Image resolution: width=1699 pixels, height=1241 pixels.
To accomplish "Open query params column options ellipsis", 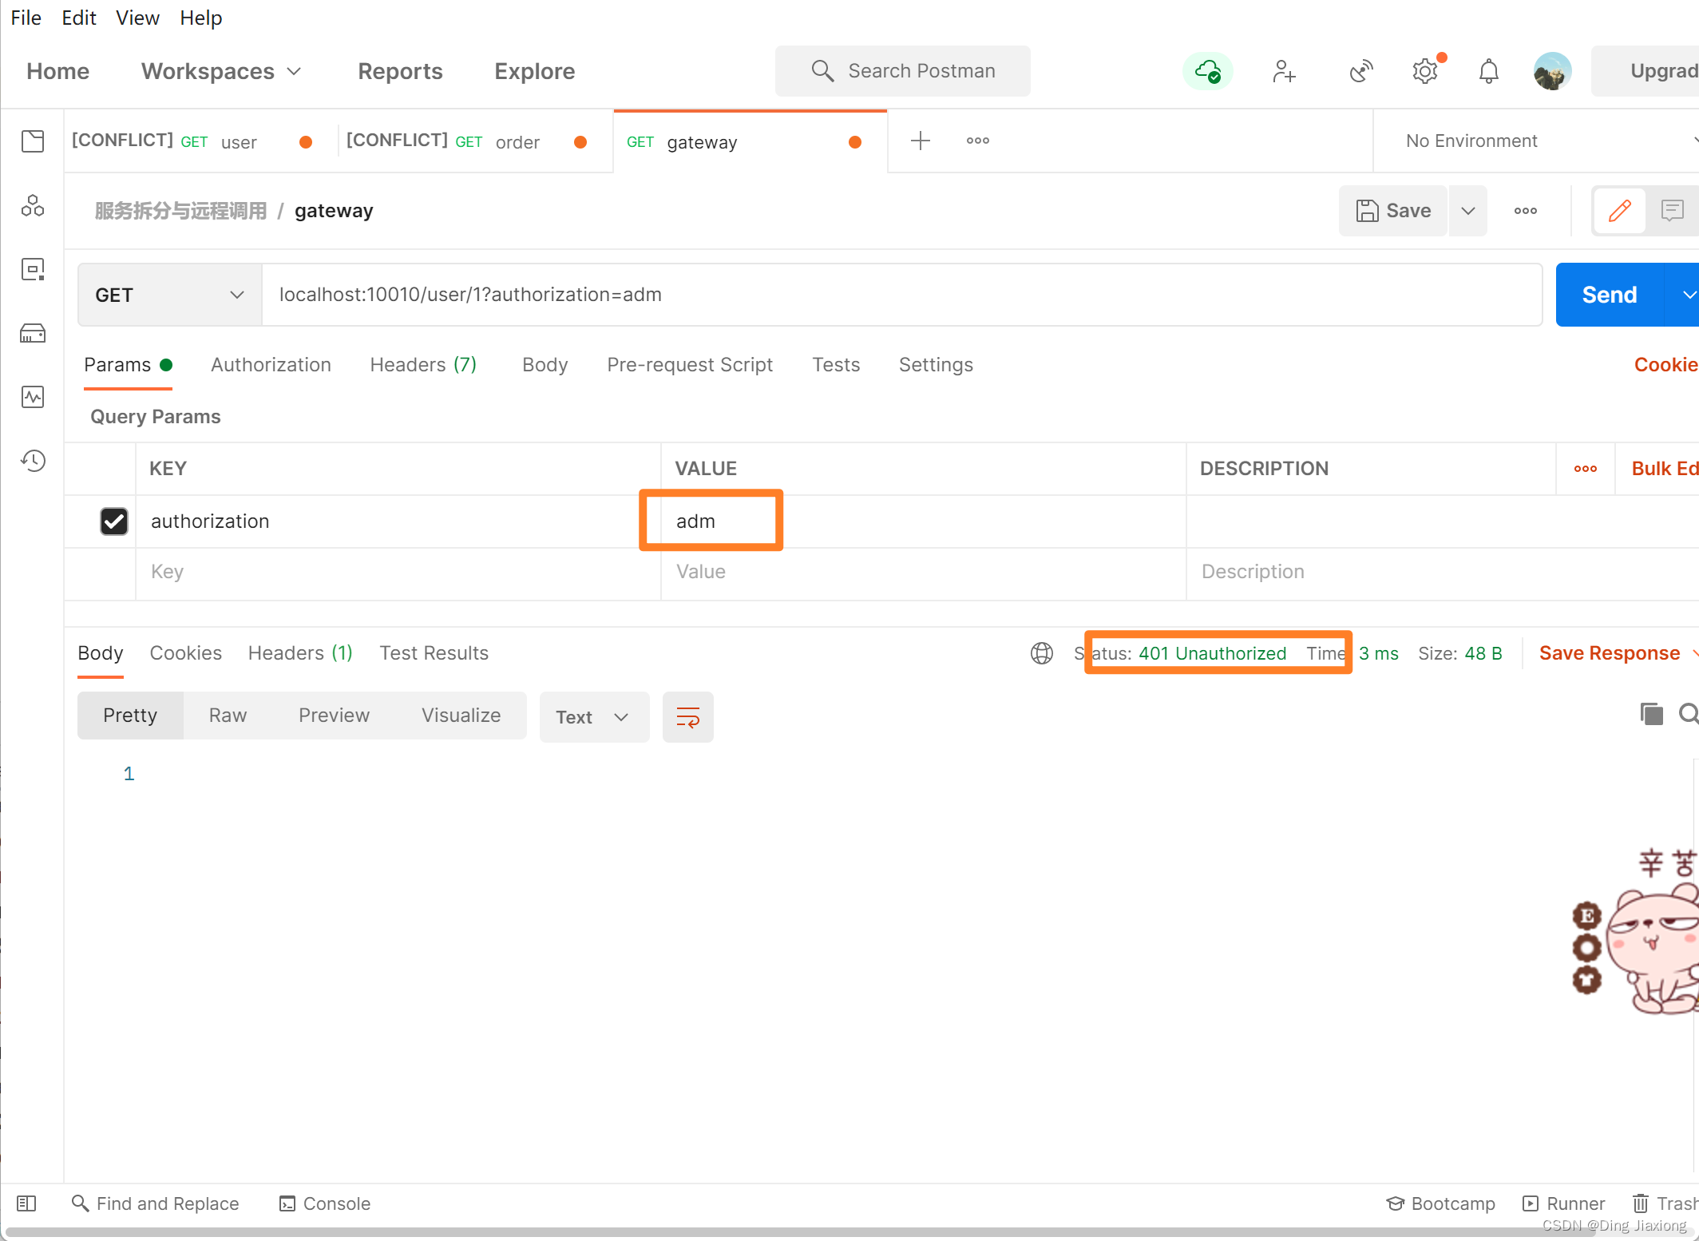I will coord(1586,469).
